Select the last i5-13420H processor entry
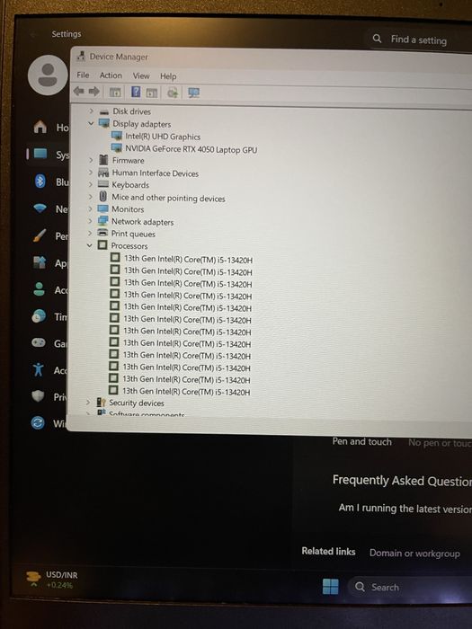Image resolution: width=472 pixels, height=629 pixels. pyautogui.click(x=186, y=391)
